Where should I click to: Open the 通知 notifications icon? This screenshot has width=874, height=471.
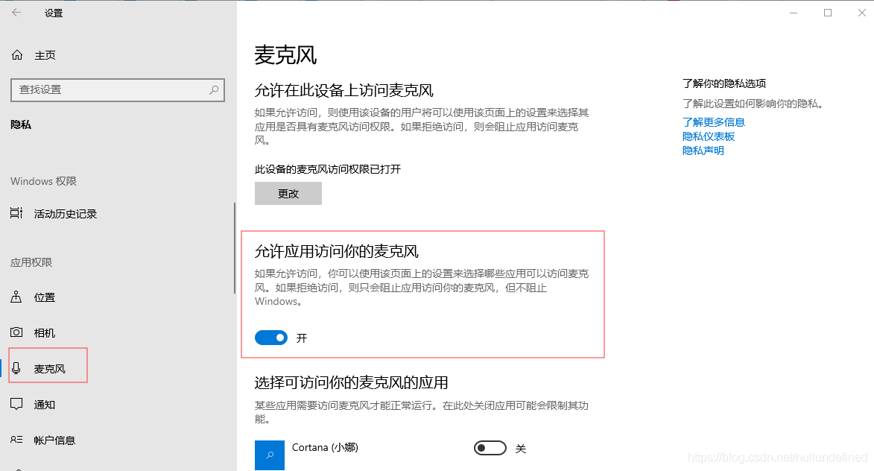point(16,404)
